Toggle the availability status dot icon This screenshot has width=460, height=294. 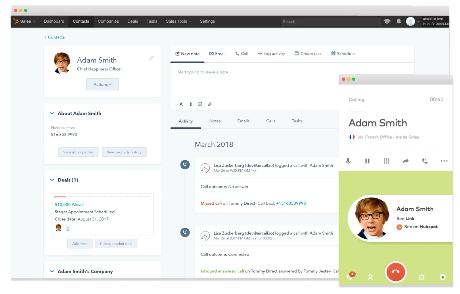click(443, 277)
